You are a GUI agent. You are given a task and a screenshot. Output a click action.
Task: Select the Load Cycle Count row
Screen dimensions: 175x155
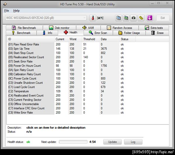pyautogui.click(x=71, y=87)
